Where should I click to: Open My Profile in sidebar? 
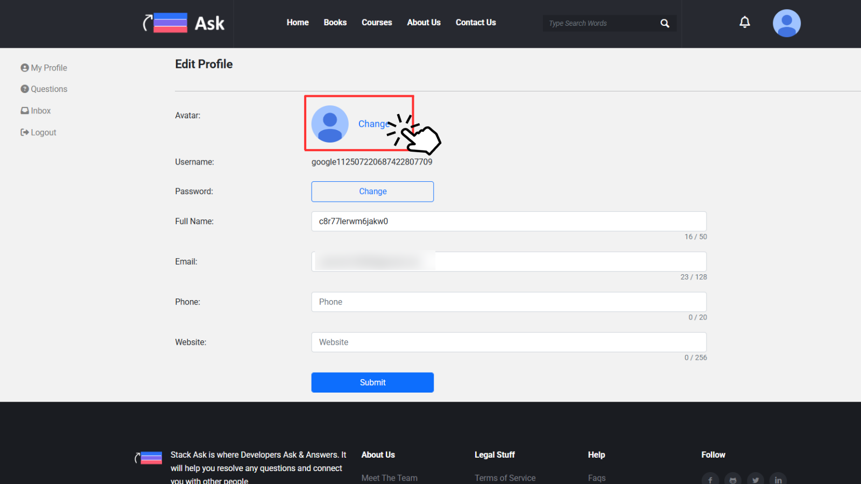coord(44,68)
